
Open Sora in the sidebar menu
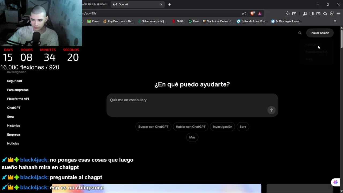pos(10,117)
